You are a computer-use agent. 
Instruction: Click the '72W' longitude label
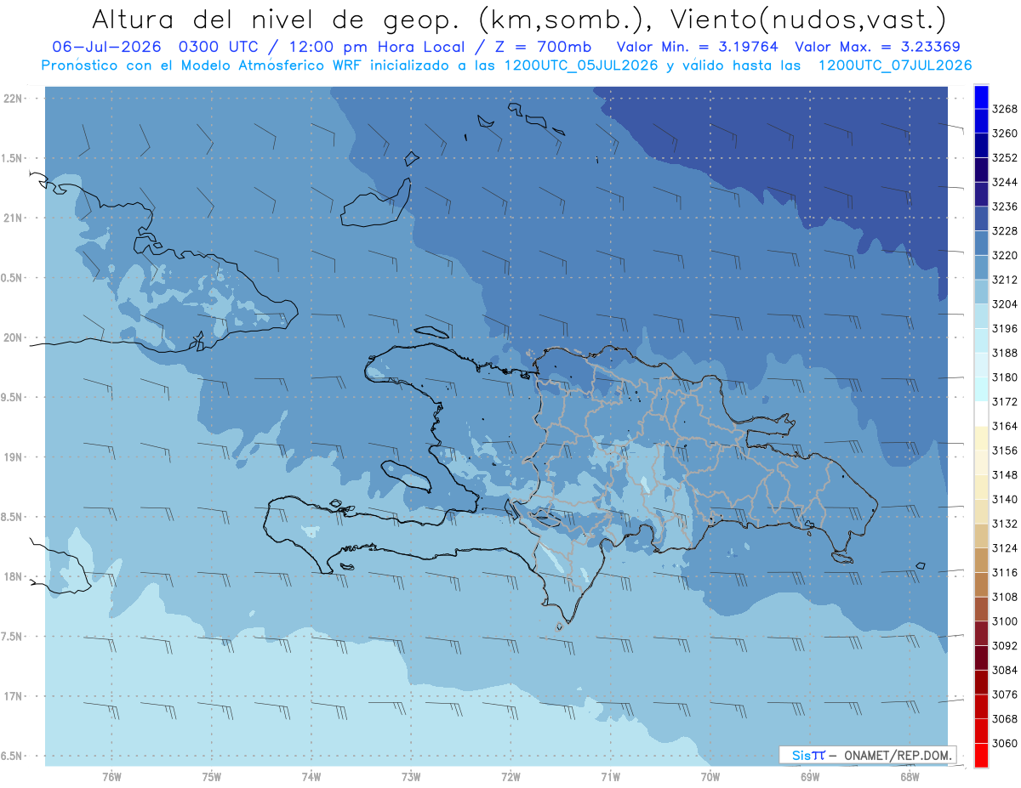pos(510,776)
